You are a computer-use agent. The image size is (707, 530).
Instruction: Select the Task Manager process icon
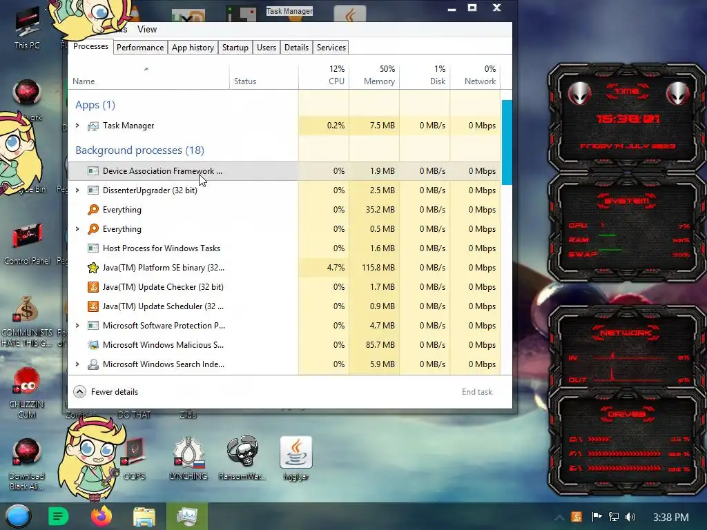point(93,126)
